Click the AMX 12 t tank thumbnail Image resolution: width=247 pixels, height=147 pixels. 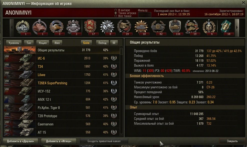pyautogui.click(x=20, y=99)
